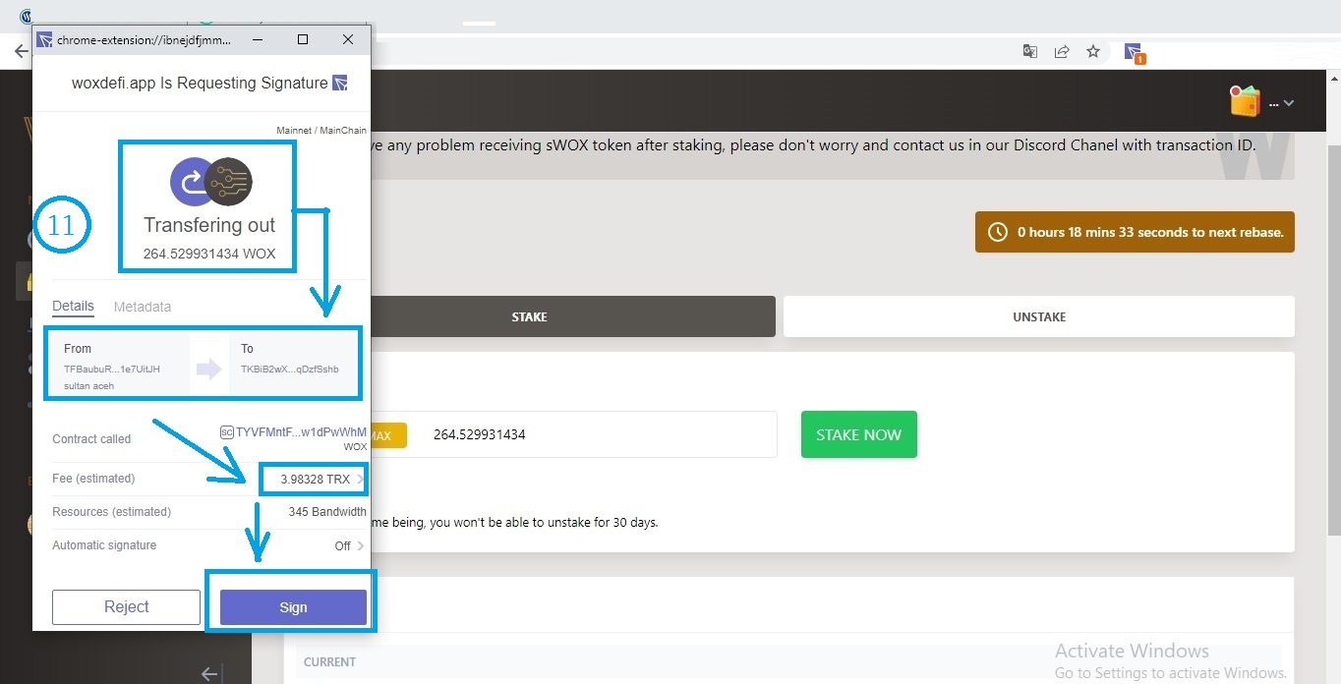
Task: Switch to the Metadata tab in the popup
Action: click(x=143, y=307)
